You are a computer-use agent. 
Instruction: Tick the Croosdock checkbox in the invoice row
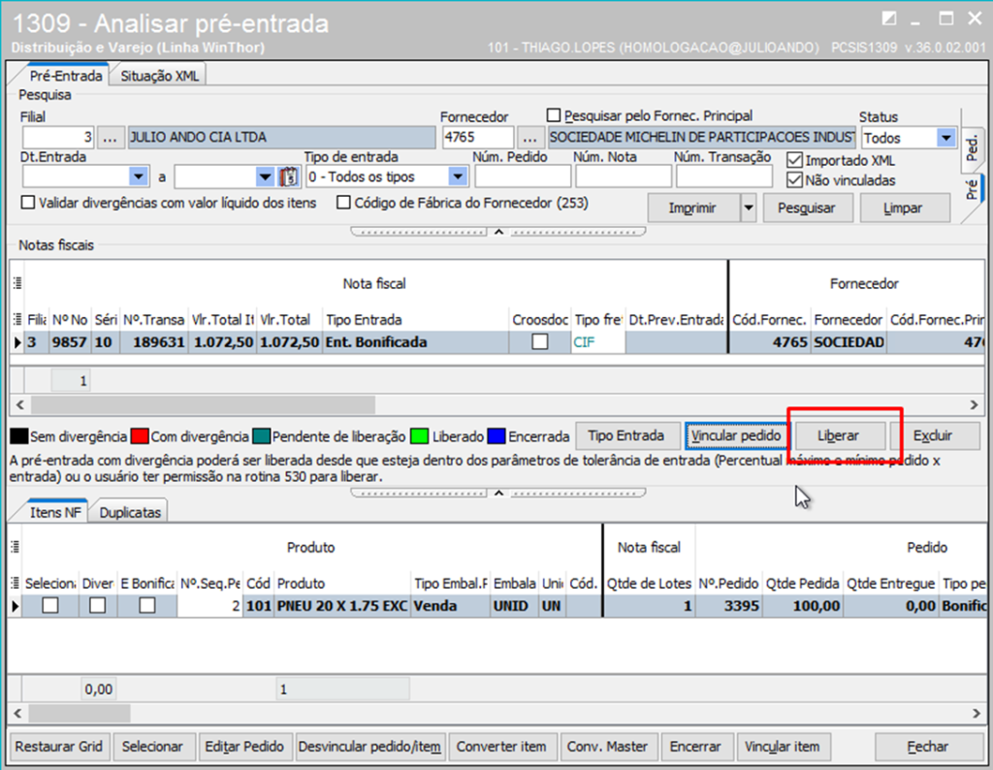pos(540,341)
